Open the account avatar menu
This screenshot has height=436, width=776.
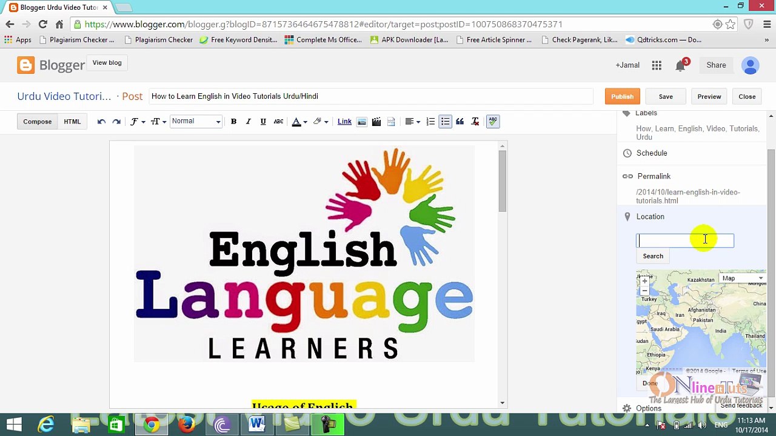tap(750, 65)
